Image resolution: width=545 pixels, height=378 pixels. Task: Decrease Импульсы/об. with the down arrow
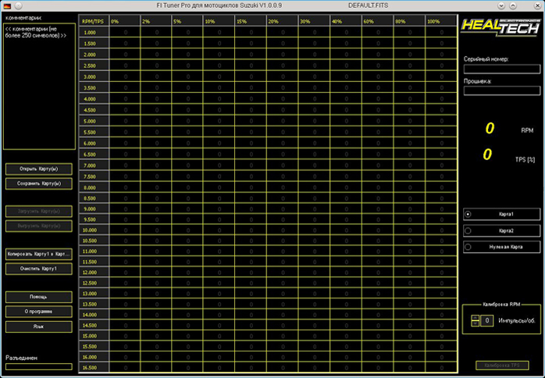coord(475,323)
